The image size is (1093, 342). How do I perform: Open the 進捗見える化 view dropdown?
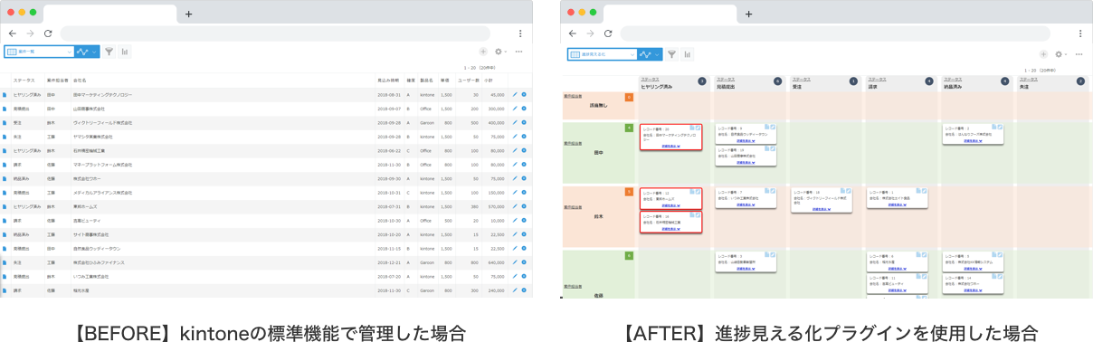tap(602, 54)
